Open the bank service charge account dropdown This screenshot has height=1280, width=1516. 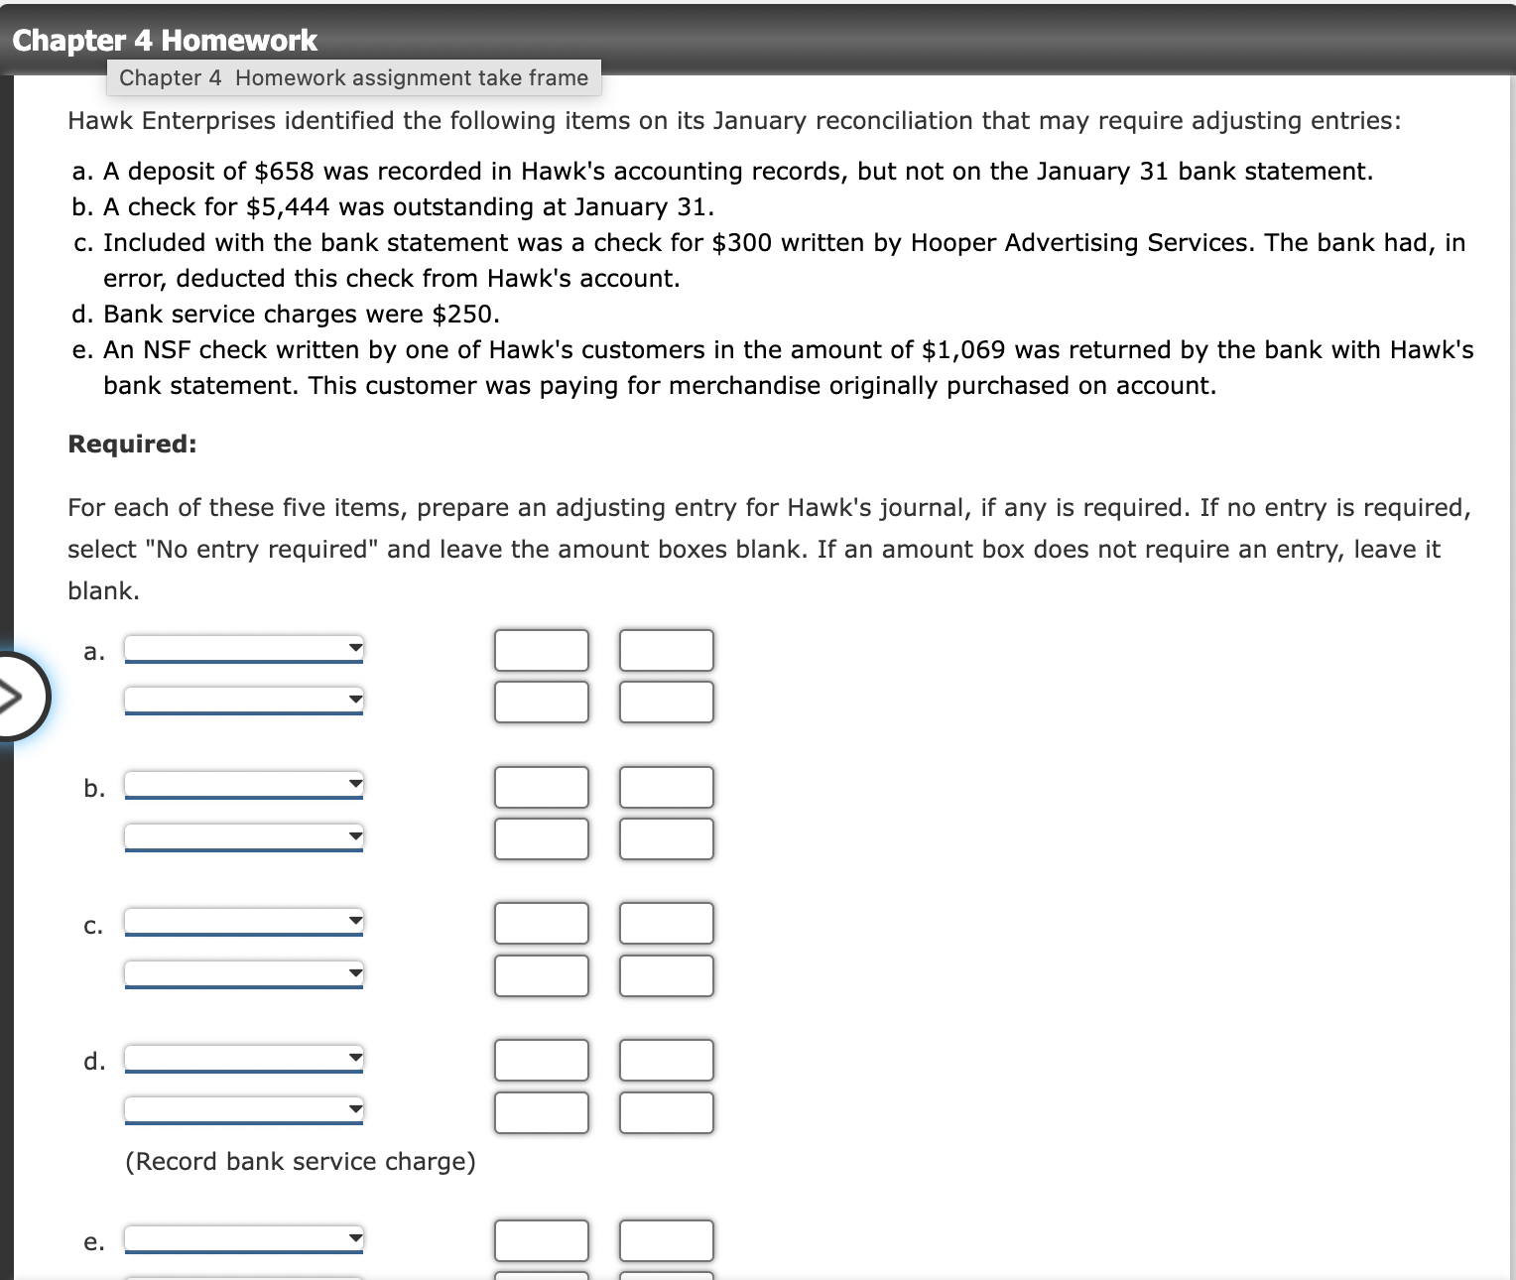[x=243, y=1059]
